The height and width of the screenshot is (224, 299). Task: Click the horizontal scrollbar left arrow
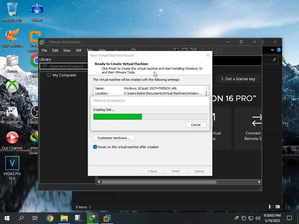point(99,182)
